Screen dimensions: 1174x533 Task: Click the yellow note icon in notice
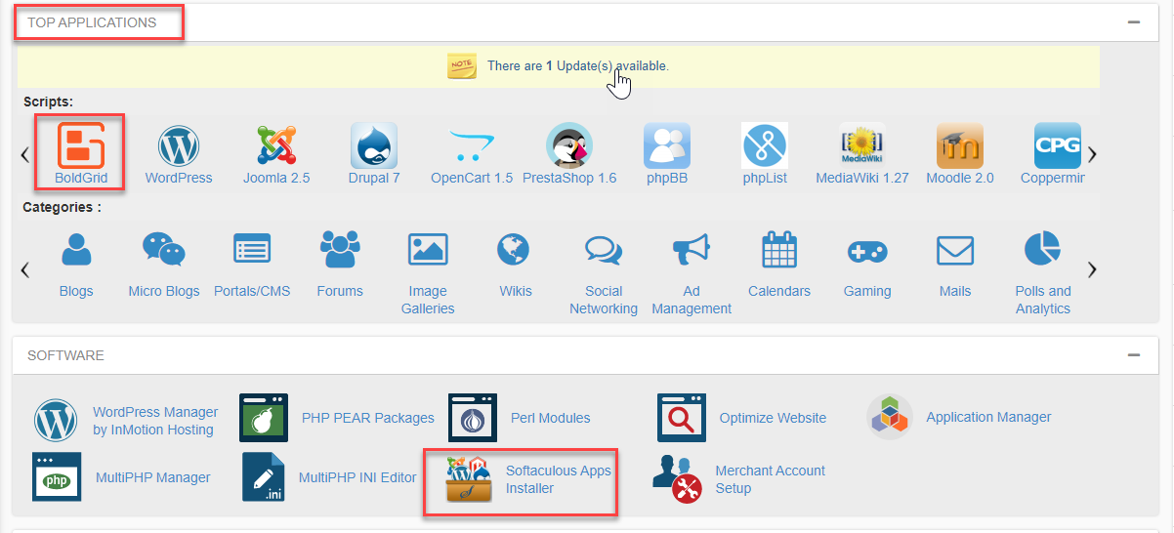pos(461,66)
